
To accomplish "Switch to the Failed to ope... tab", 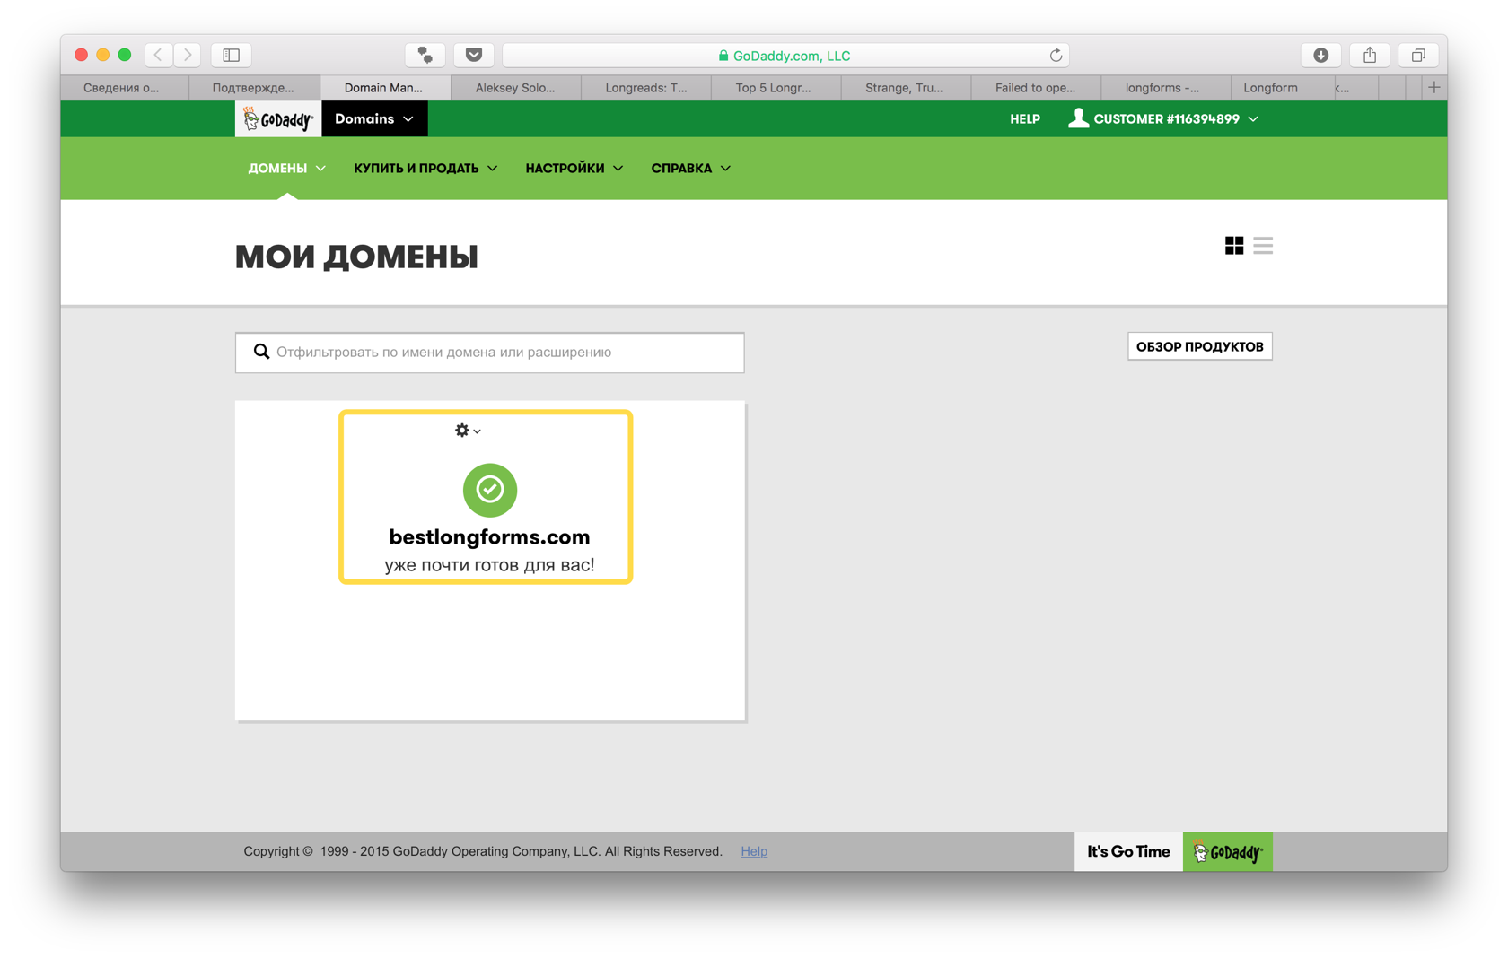I will (x=1036, y=87).
